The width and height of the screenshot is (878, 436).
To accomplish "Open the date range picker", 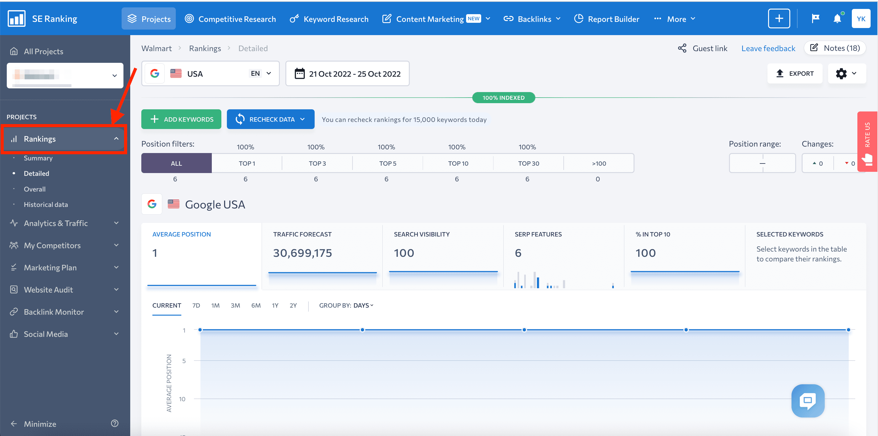I will [x=347, y=73].
